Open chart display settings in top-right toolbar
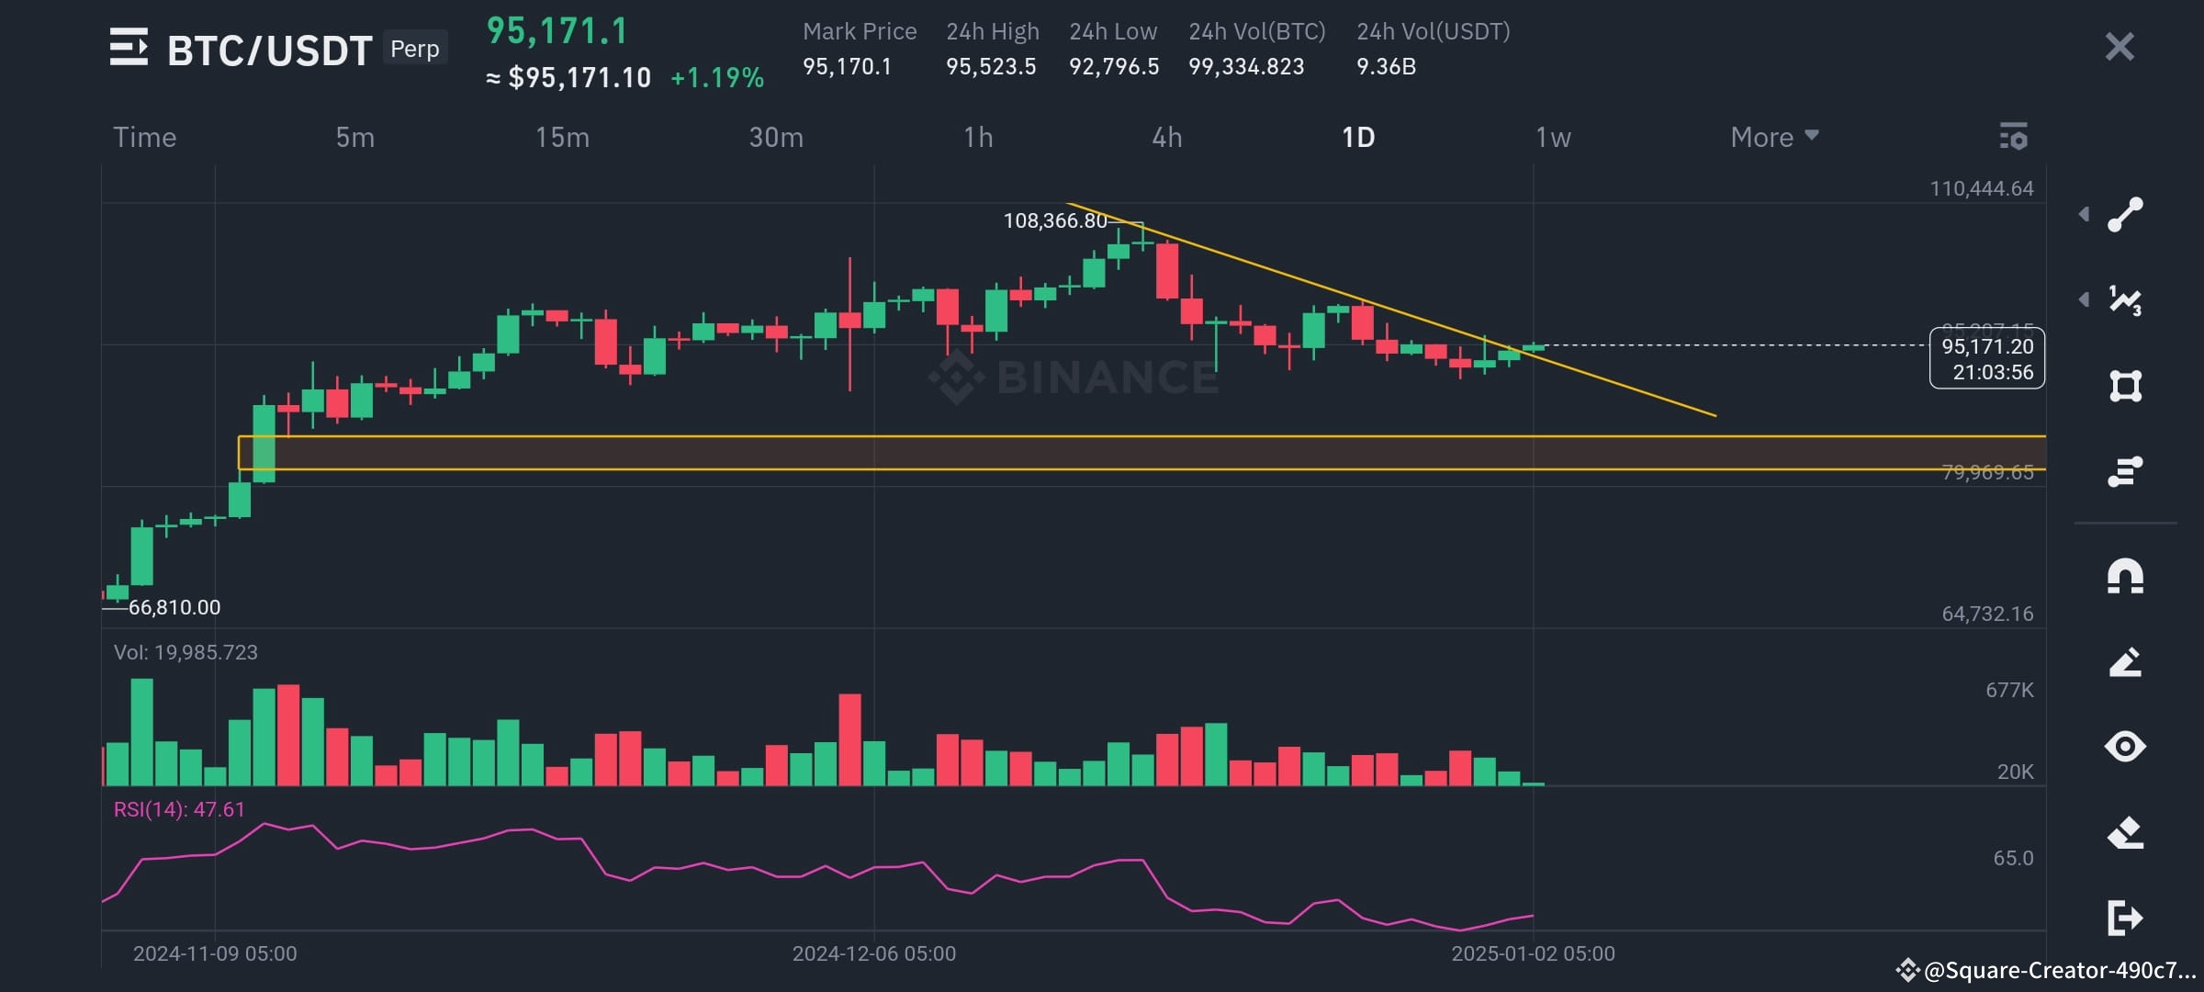This screenshot has height=992, width=2204. point(2015,137)
